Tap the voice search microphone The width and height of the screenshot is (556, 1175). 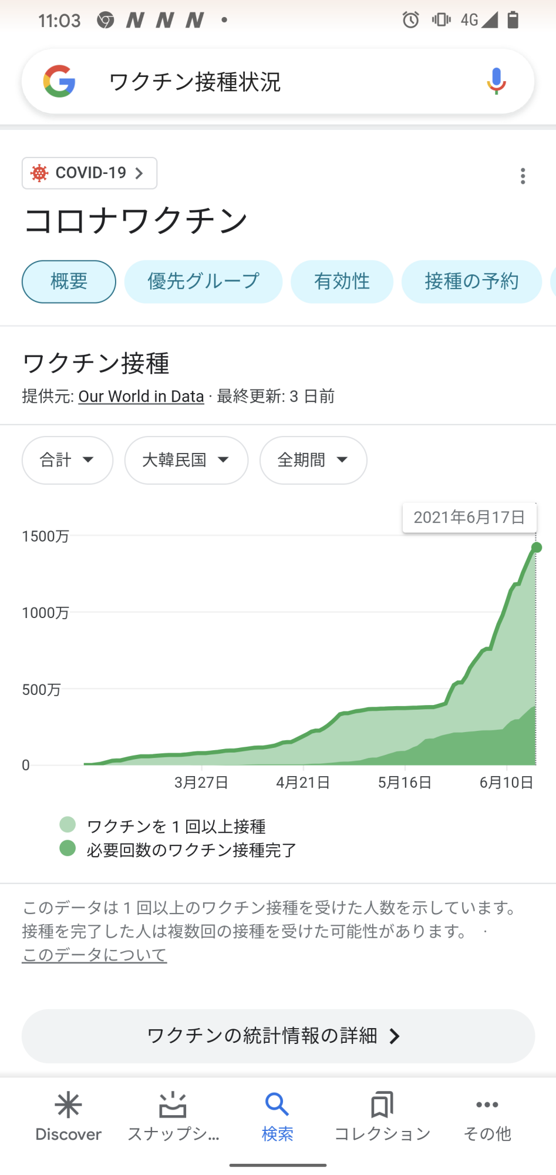coord(496,81)
